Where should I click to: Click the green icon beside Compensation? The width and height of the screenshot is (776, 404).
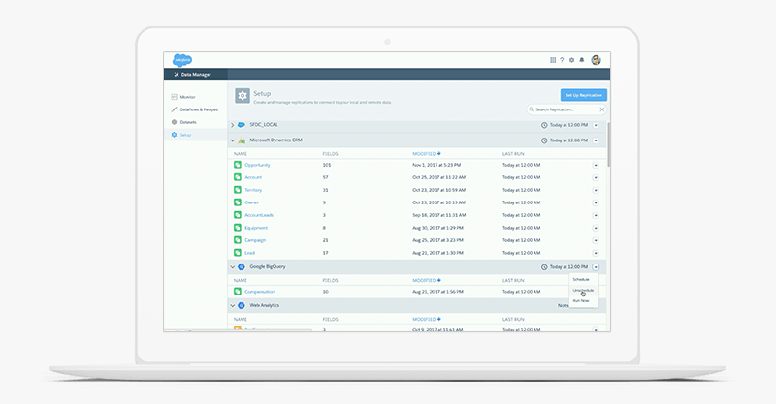tap(238, 292)
